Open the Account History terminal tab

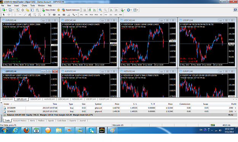tap(20, 121)
